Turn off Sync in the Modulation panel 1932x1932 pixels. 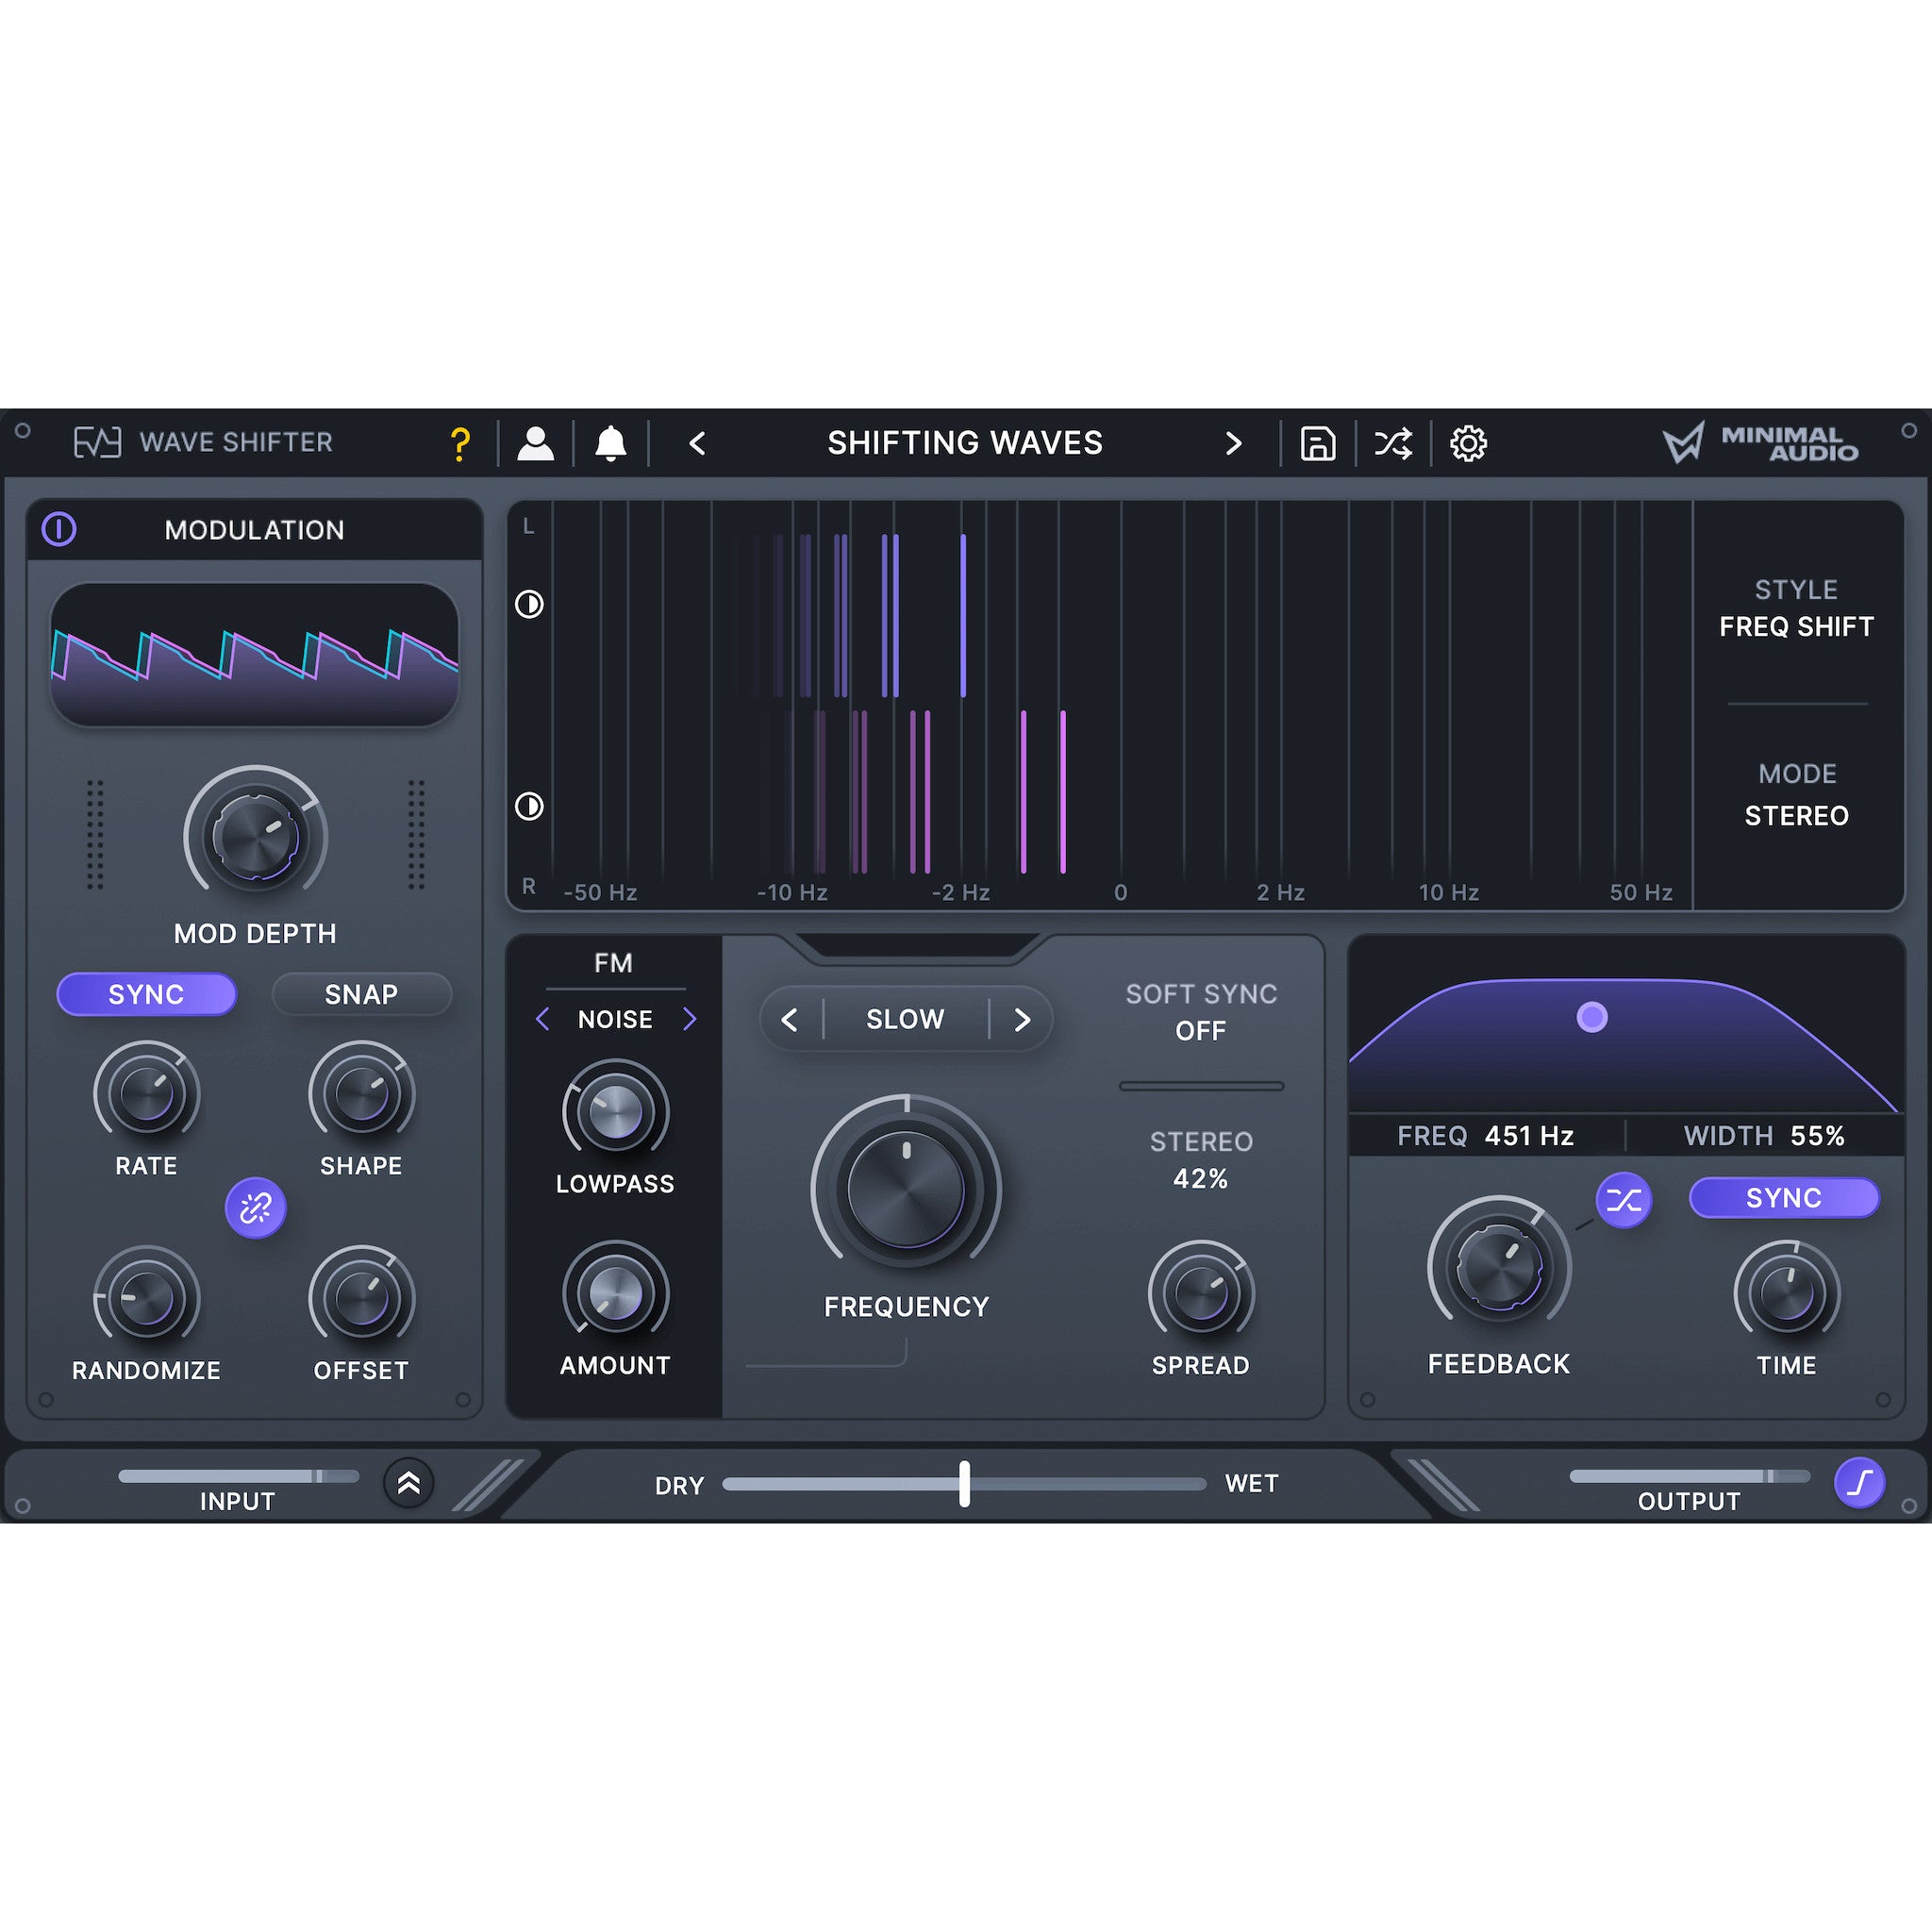[x=146, y=994]
